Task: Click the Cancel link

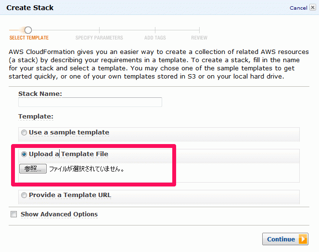Action: (298, 8)
